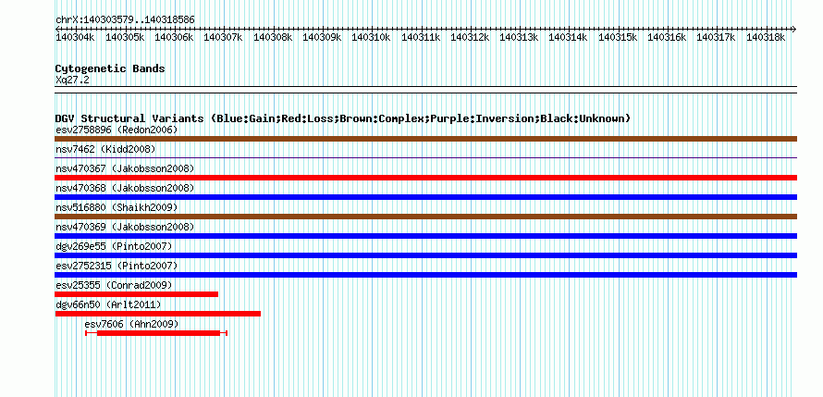823x397 pixels.
Task: Click the 140305k ruler tick label
Action: tap(125, 37)
